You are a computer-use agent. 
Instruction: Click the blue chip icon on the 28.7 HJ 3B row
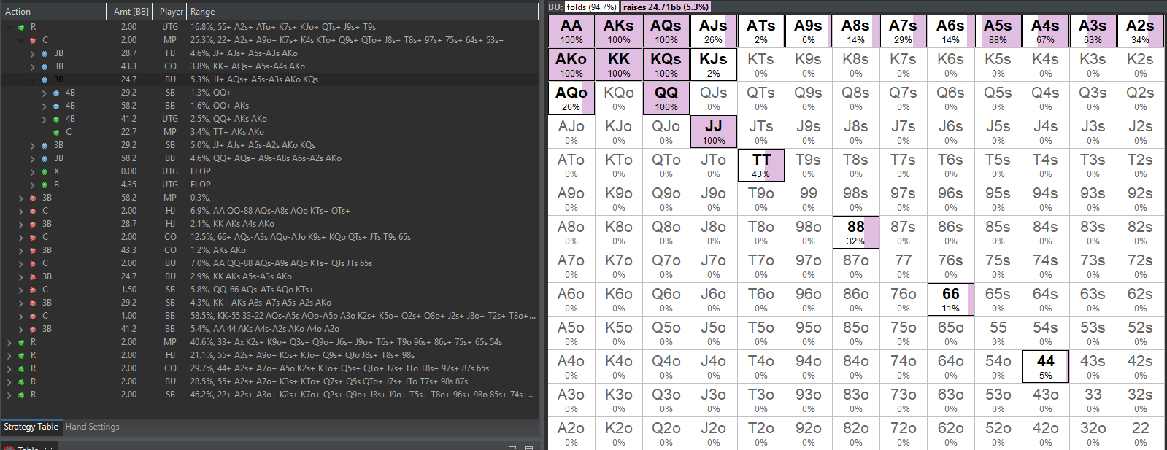click(x=45, y=53)
